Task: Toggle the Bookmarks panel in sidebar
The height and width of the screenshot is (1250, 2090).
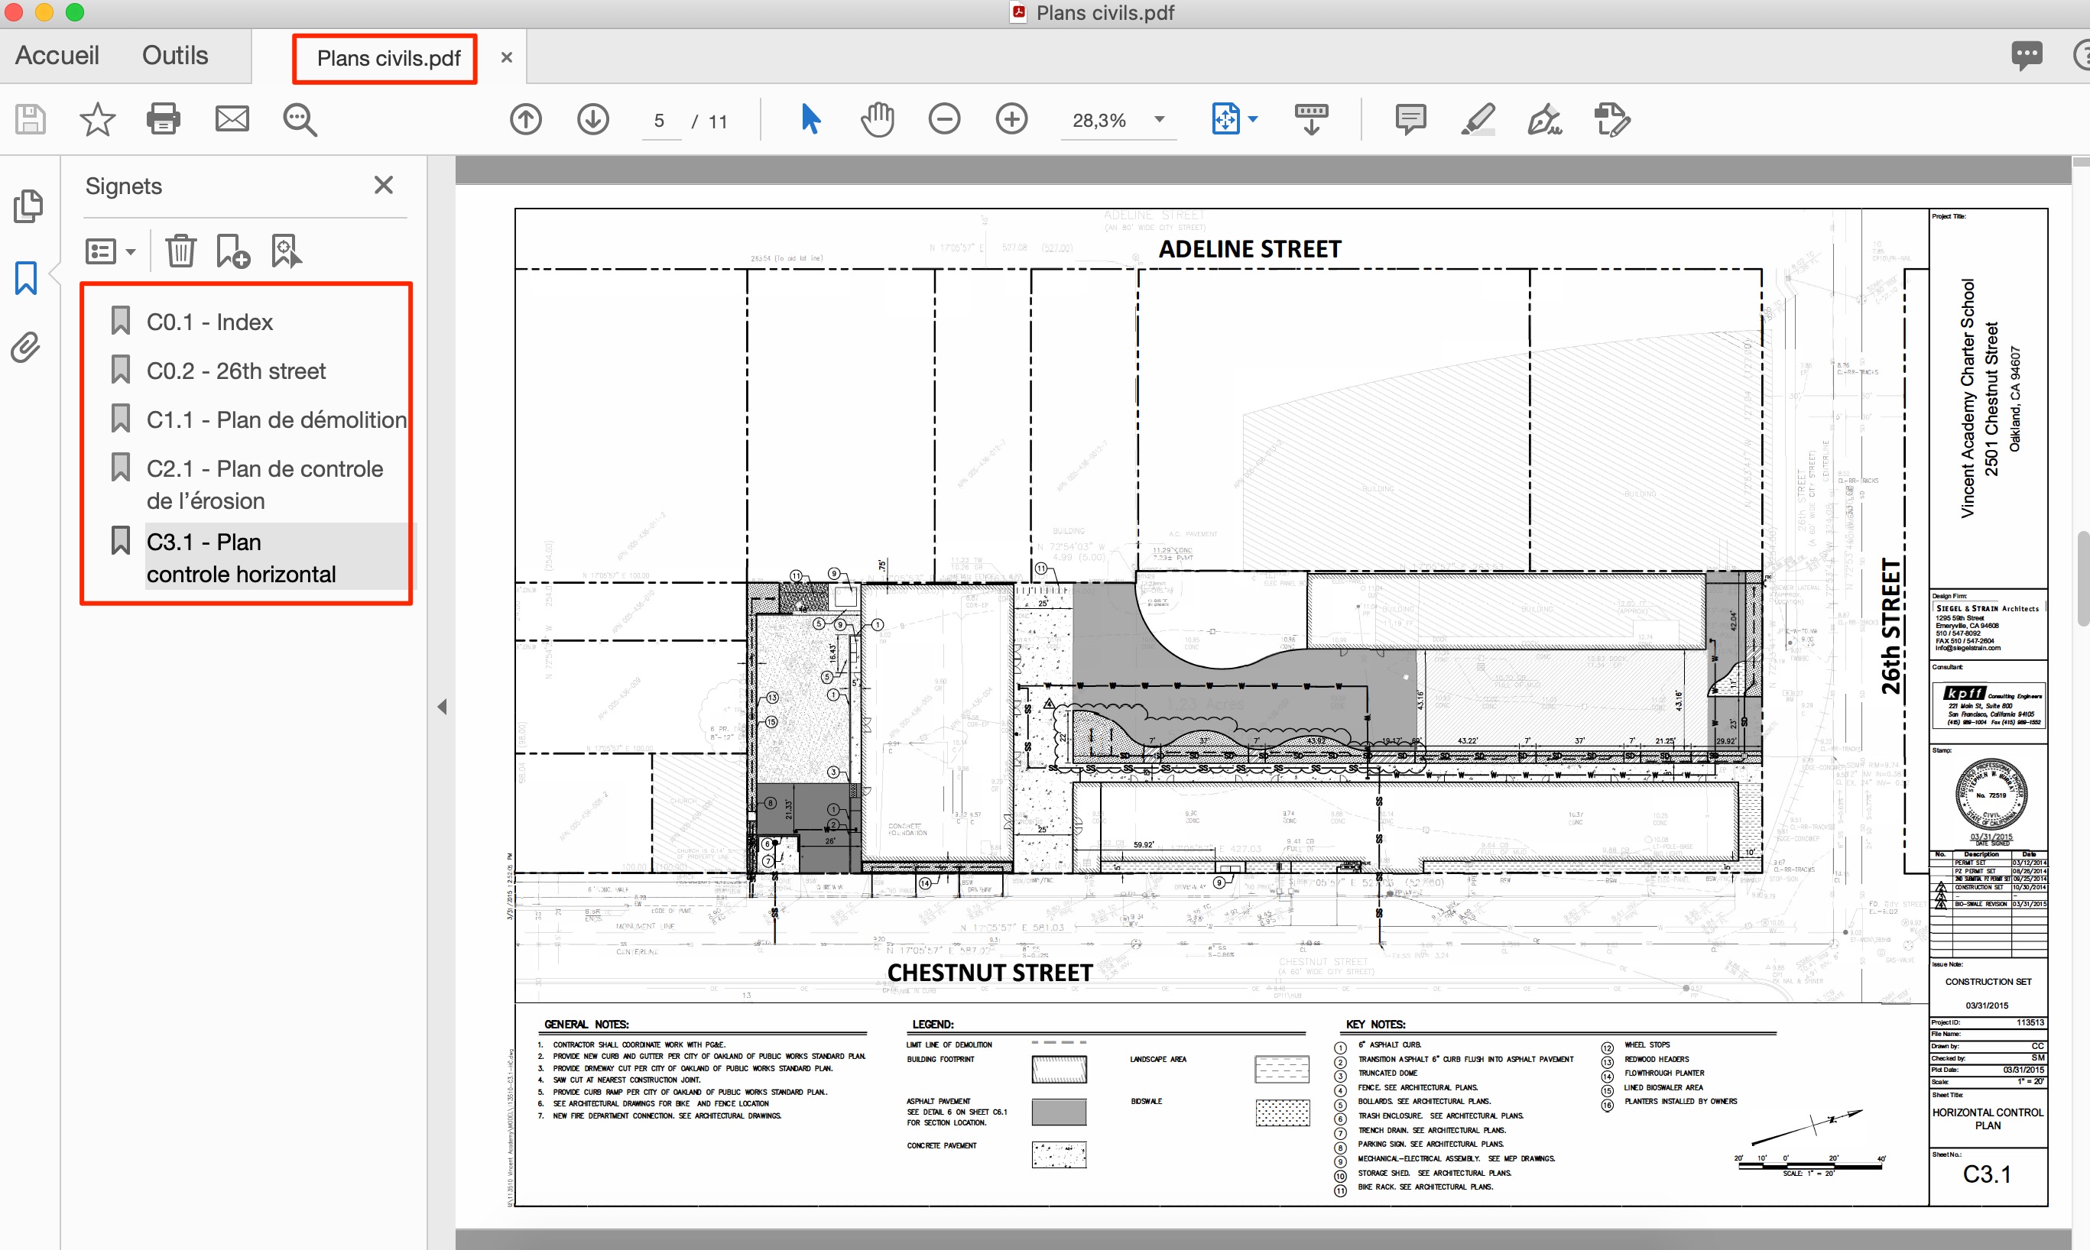Action: 26,278
